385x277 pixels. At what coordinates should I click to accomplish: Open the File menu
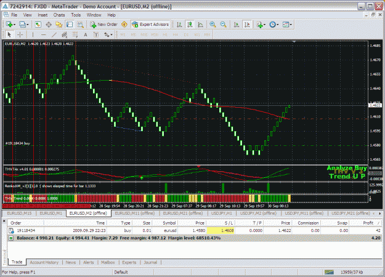[14, 15]
